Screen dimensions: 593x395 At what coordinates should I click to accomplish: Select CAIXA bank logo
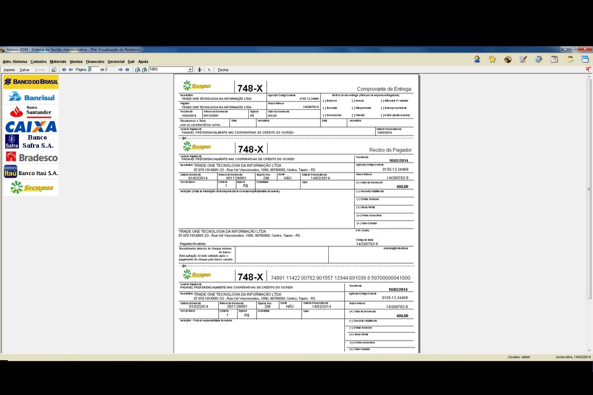pos(31,127)
